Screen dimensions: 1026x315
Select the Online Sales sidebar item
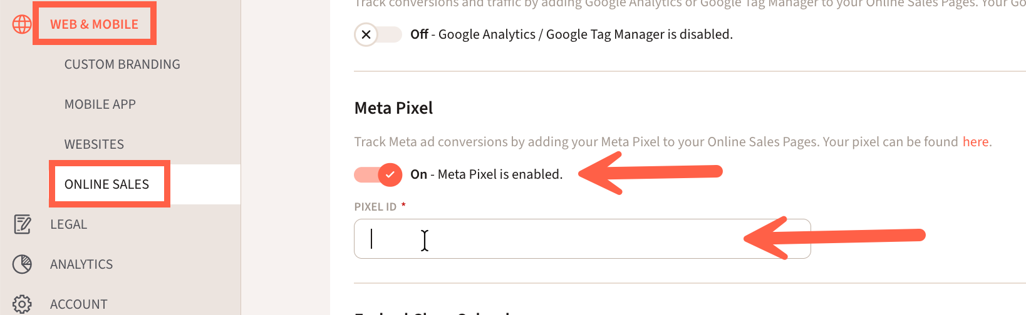point(106,184)
